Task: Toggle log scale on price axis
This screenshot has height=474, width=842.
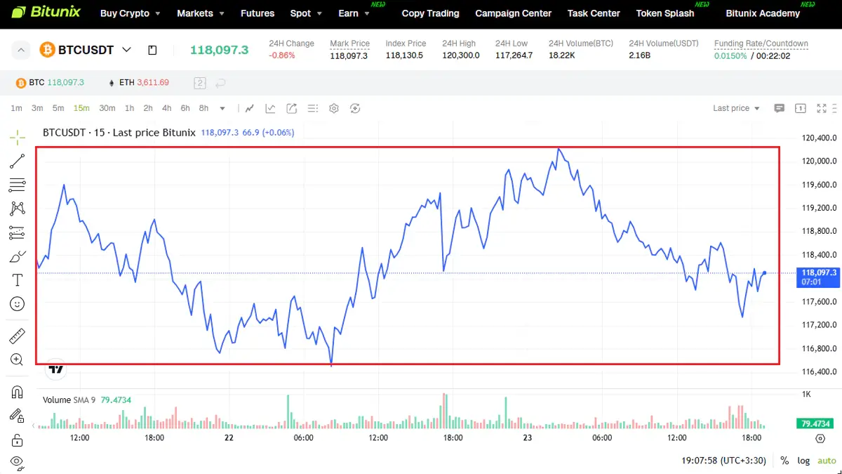Action: click(803, 461)
